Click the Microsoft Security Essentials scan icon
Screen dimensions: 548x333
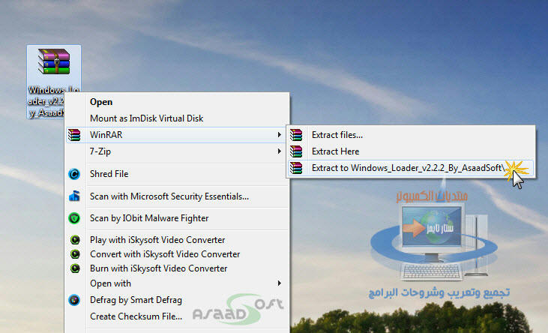point(74,196)
